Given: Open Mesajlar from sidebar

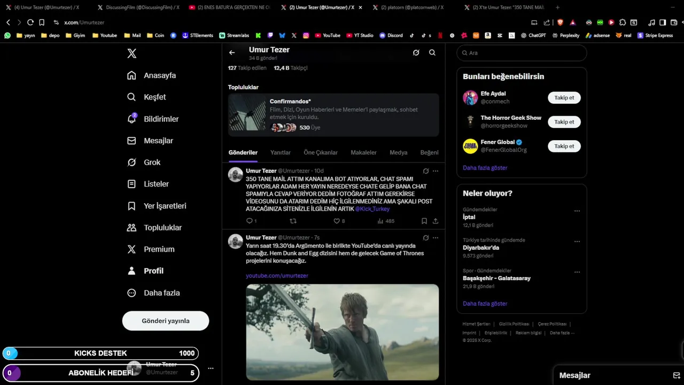Looking at the screenshot, I should [x=150, y=141].
